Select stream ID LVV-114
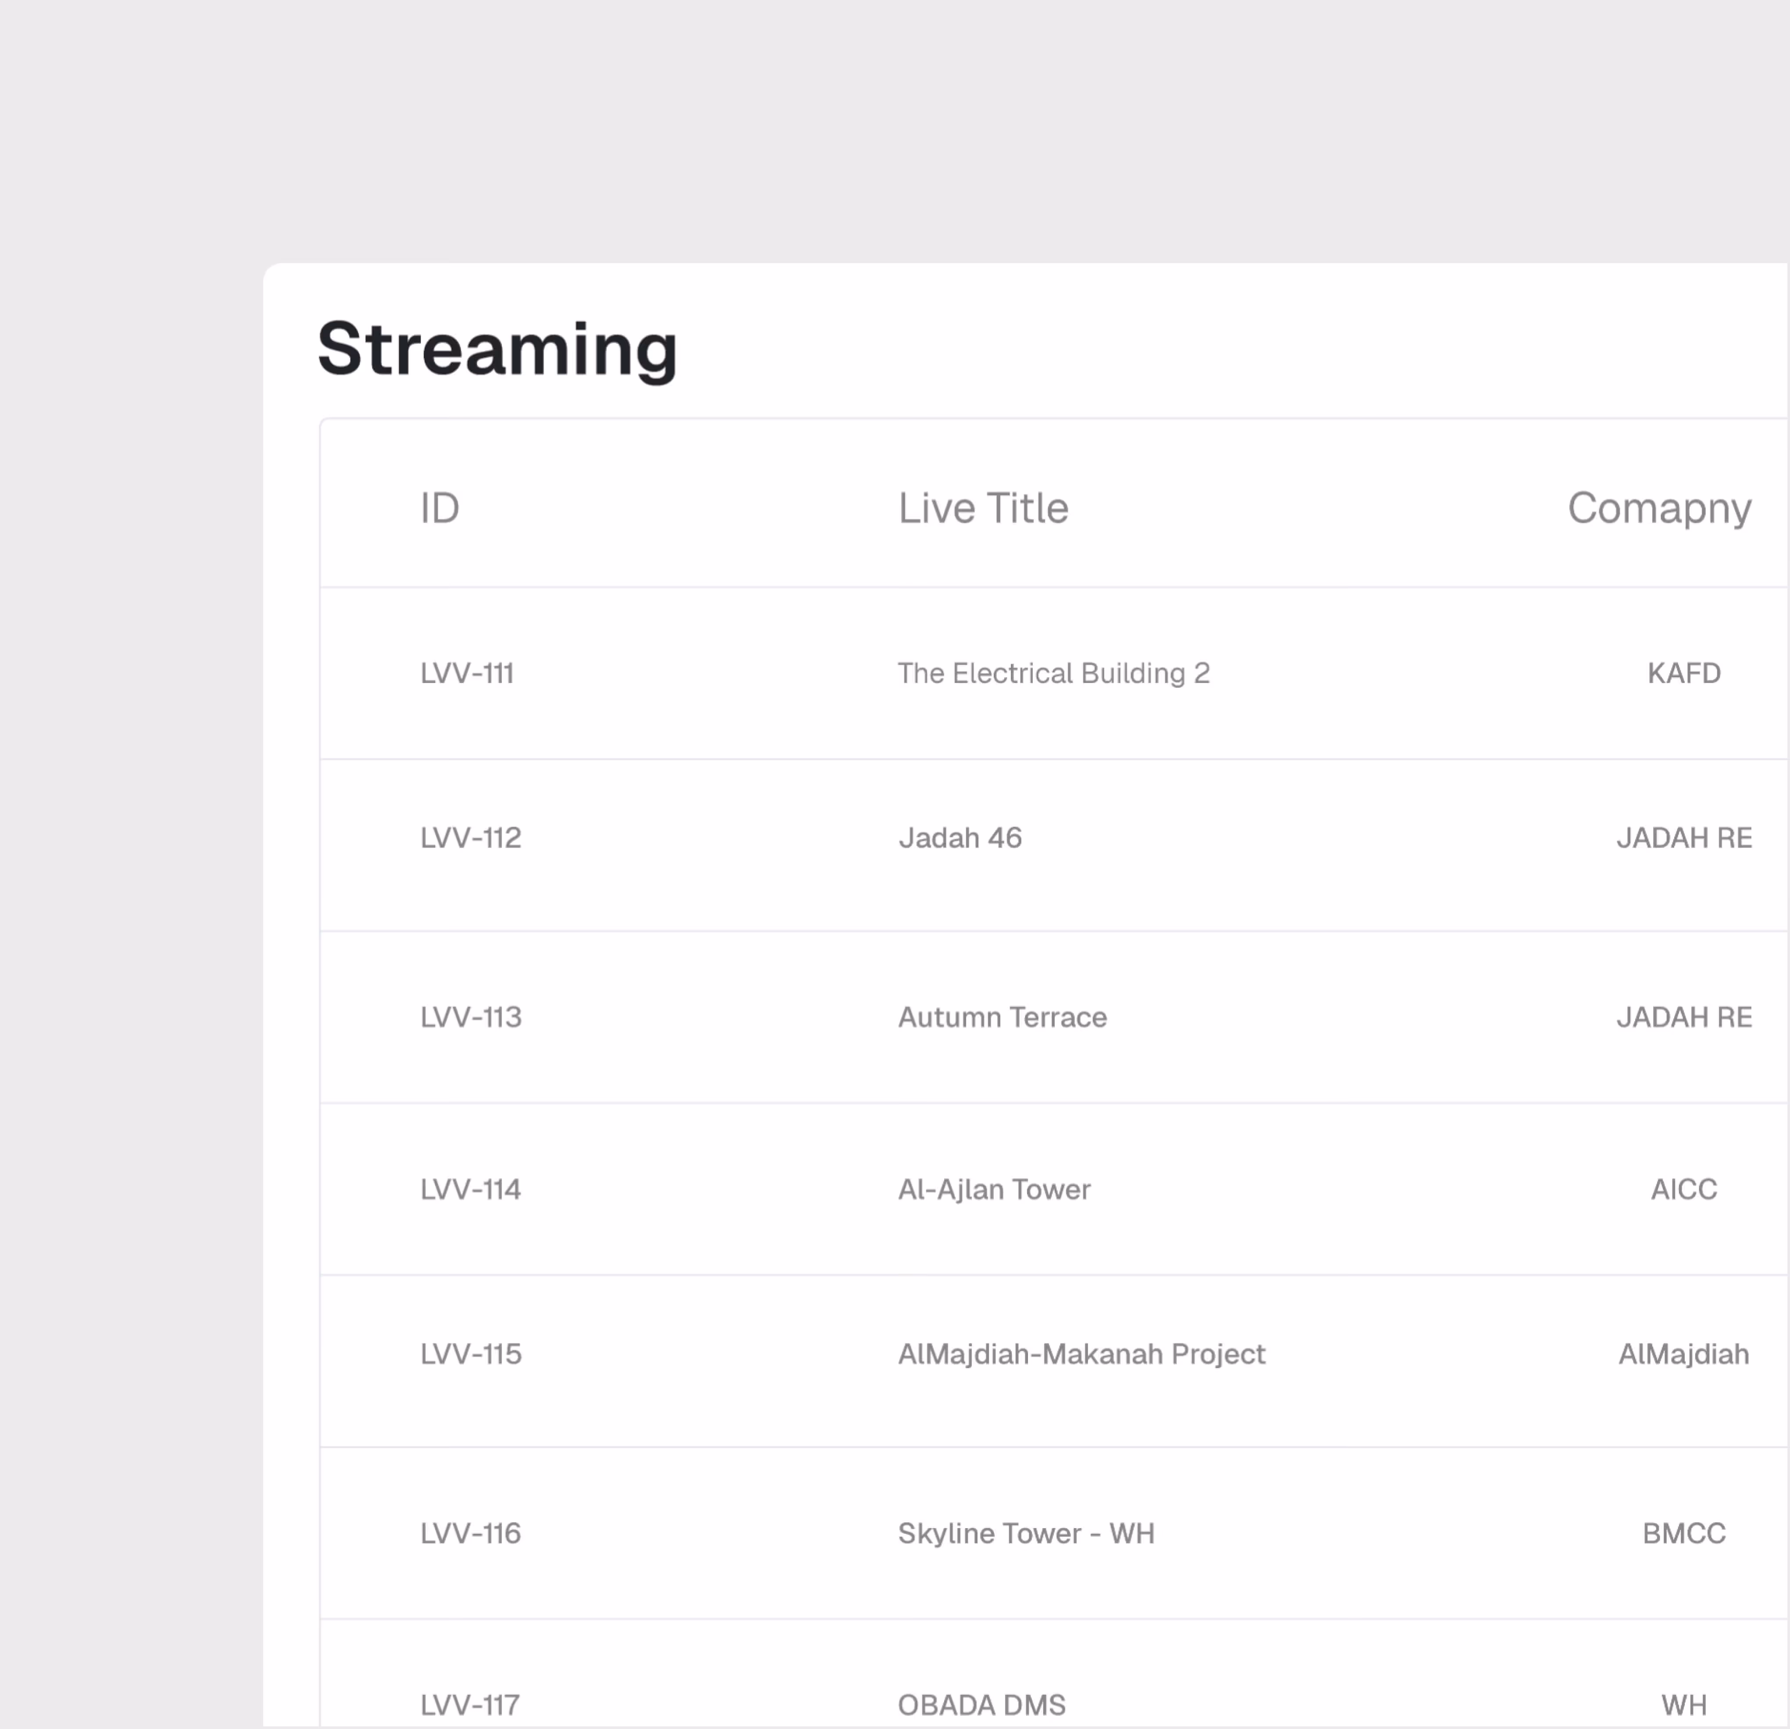 point(470,1189)
